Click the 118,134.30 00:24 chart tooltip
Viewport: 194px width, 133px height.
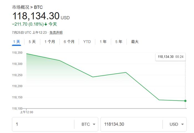click(170, 57)
